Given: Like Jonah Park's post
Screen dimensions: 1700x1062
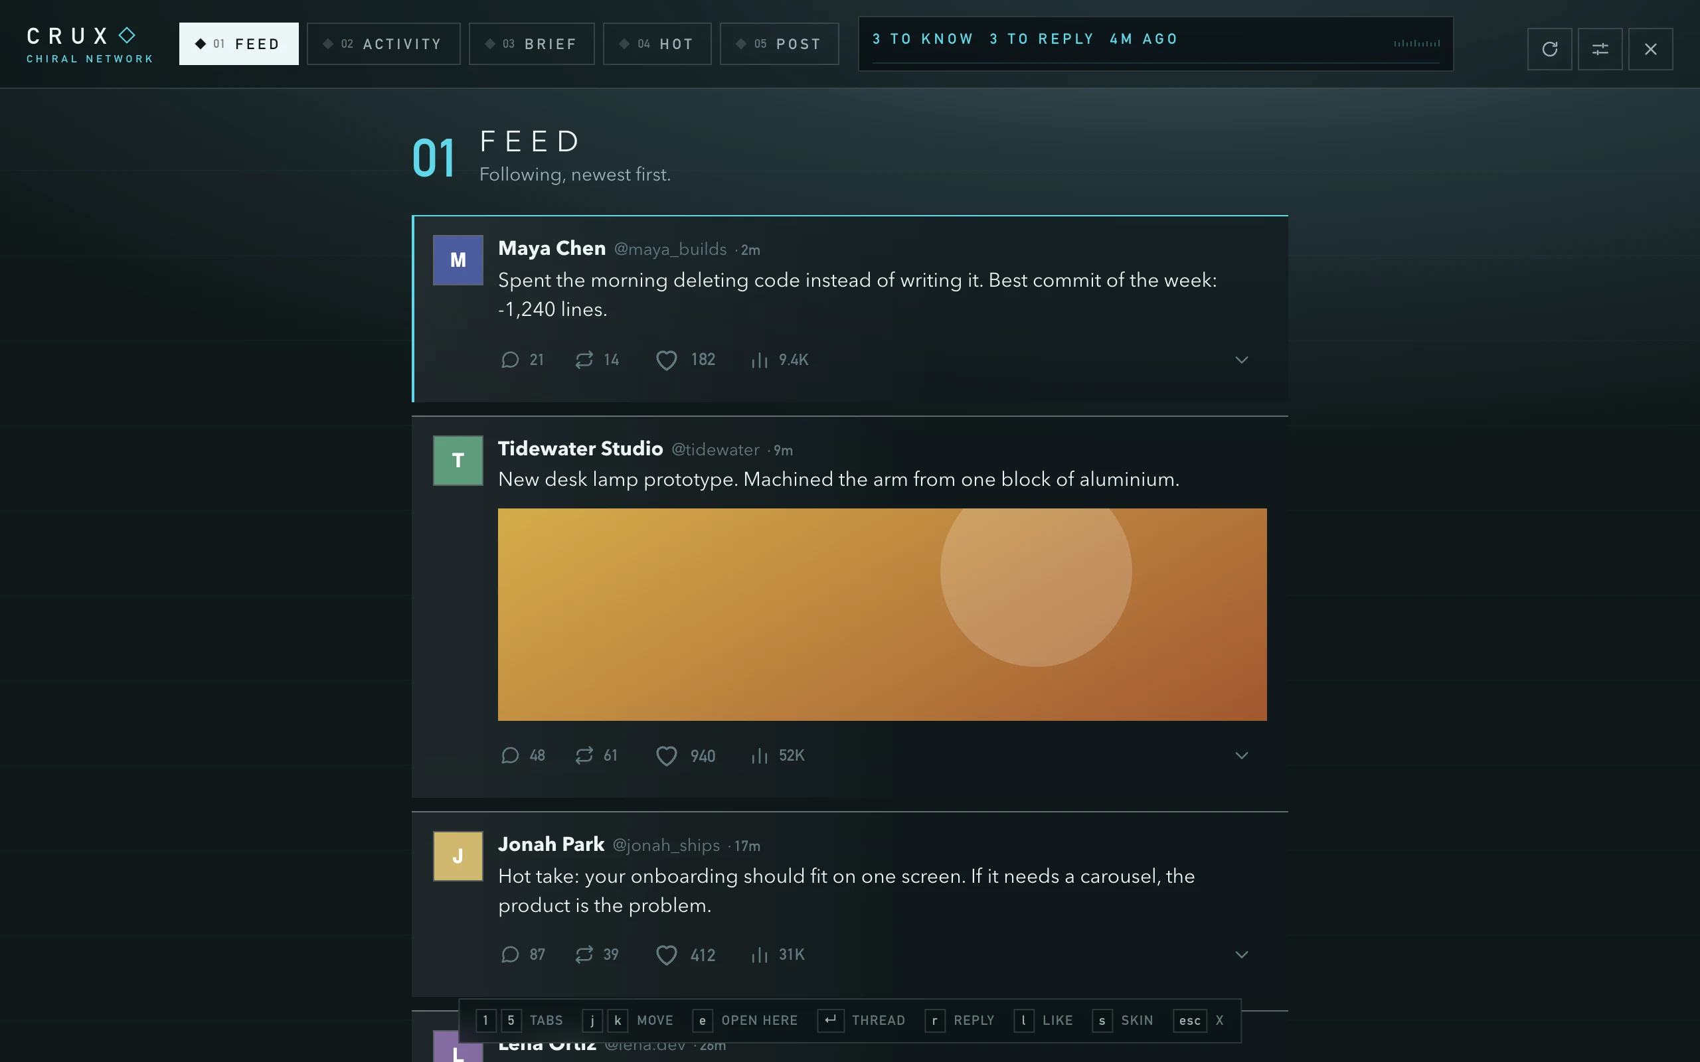Looking at the screenshot, I should click(x=685, y=954).
